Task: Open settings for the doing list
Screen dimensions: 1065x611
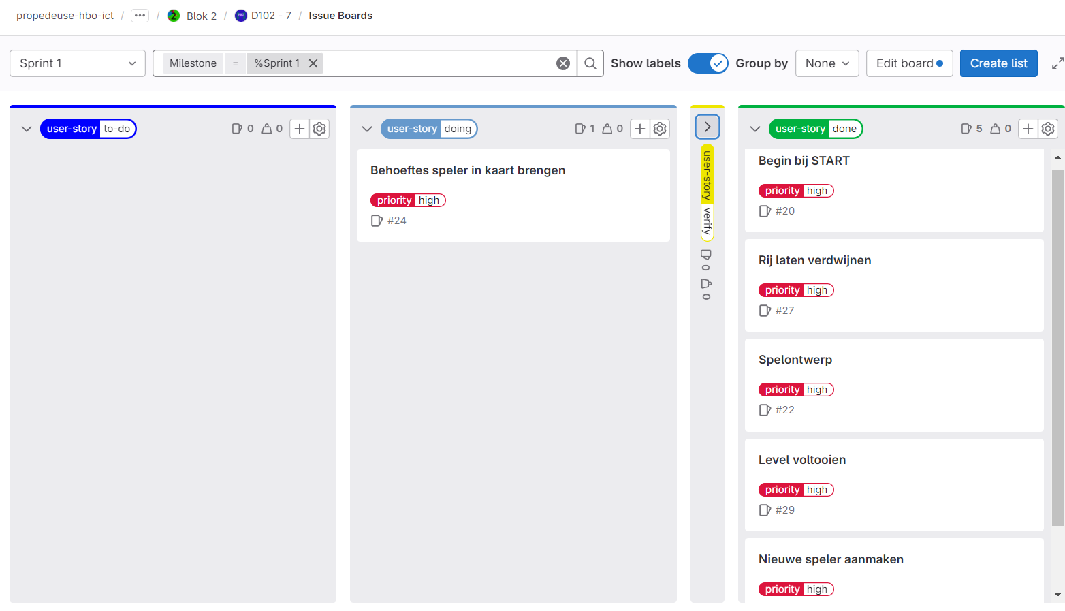Action: tap(660, 129)
